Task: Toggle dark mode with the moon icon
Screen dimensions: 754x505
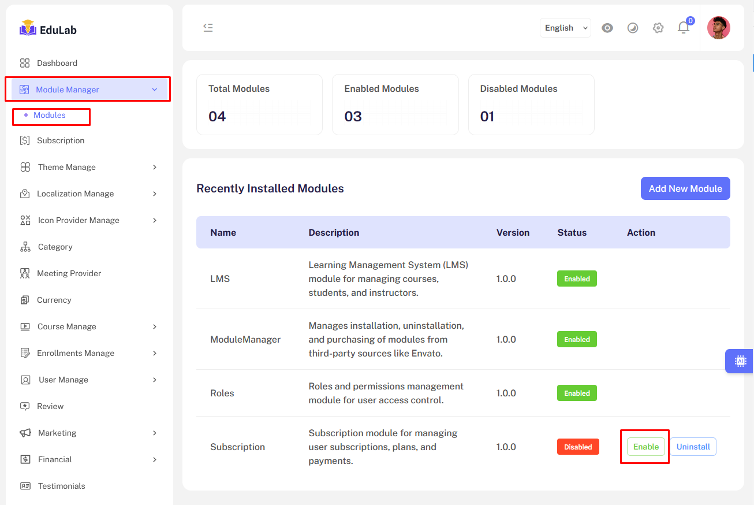Action: 633,28
